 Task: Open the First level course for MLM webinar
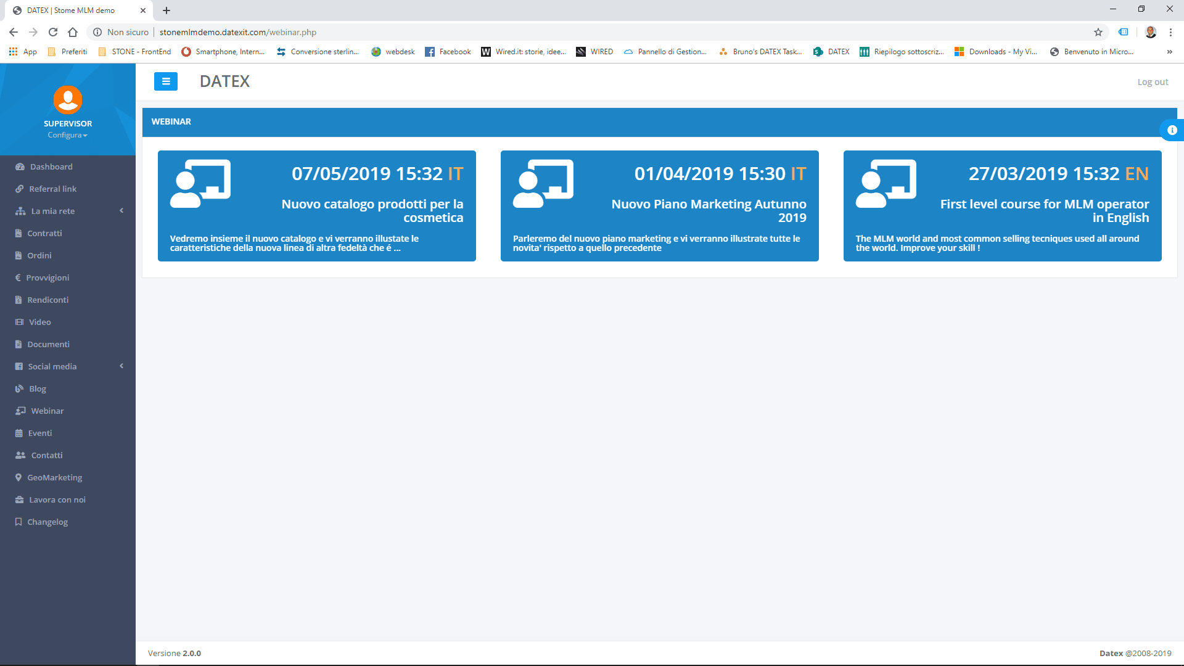click(x=1002, y=206)
